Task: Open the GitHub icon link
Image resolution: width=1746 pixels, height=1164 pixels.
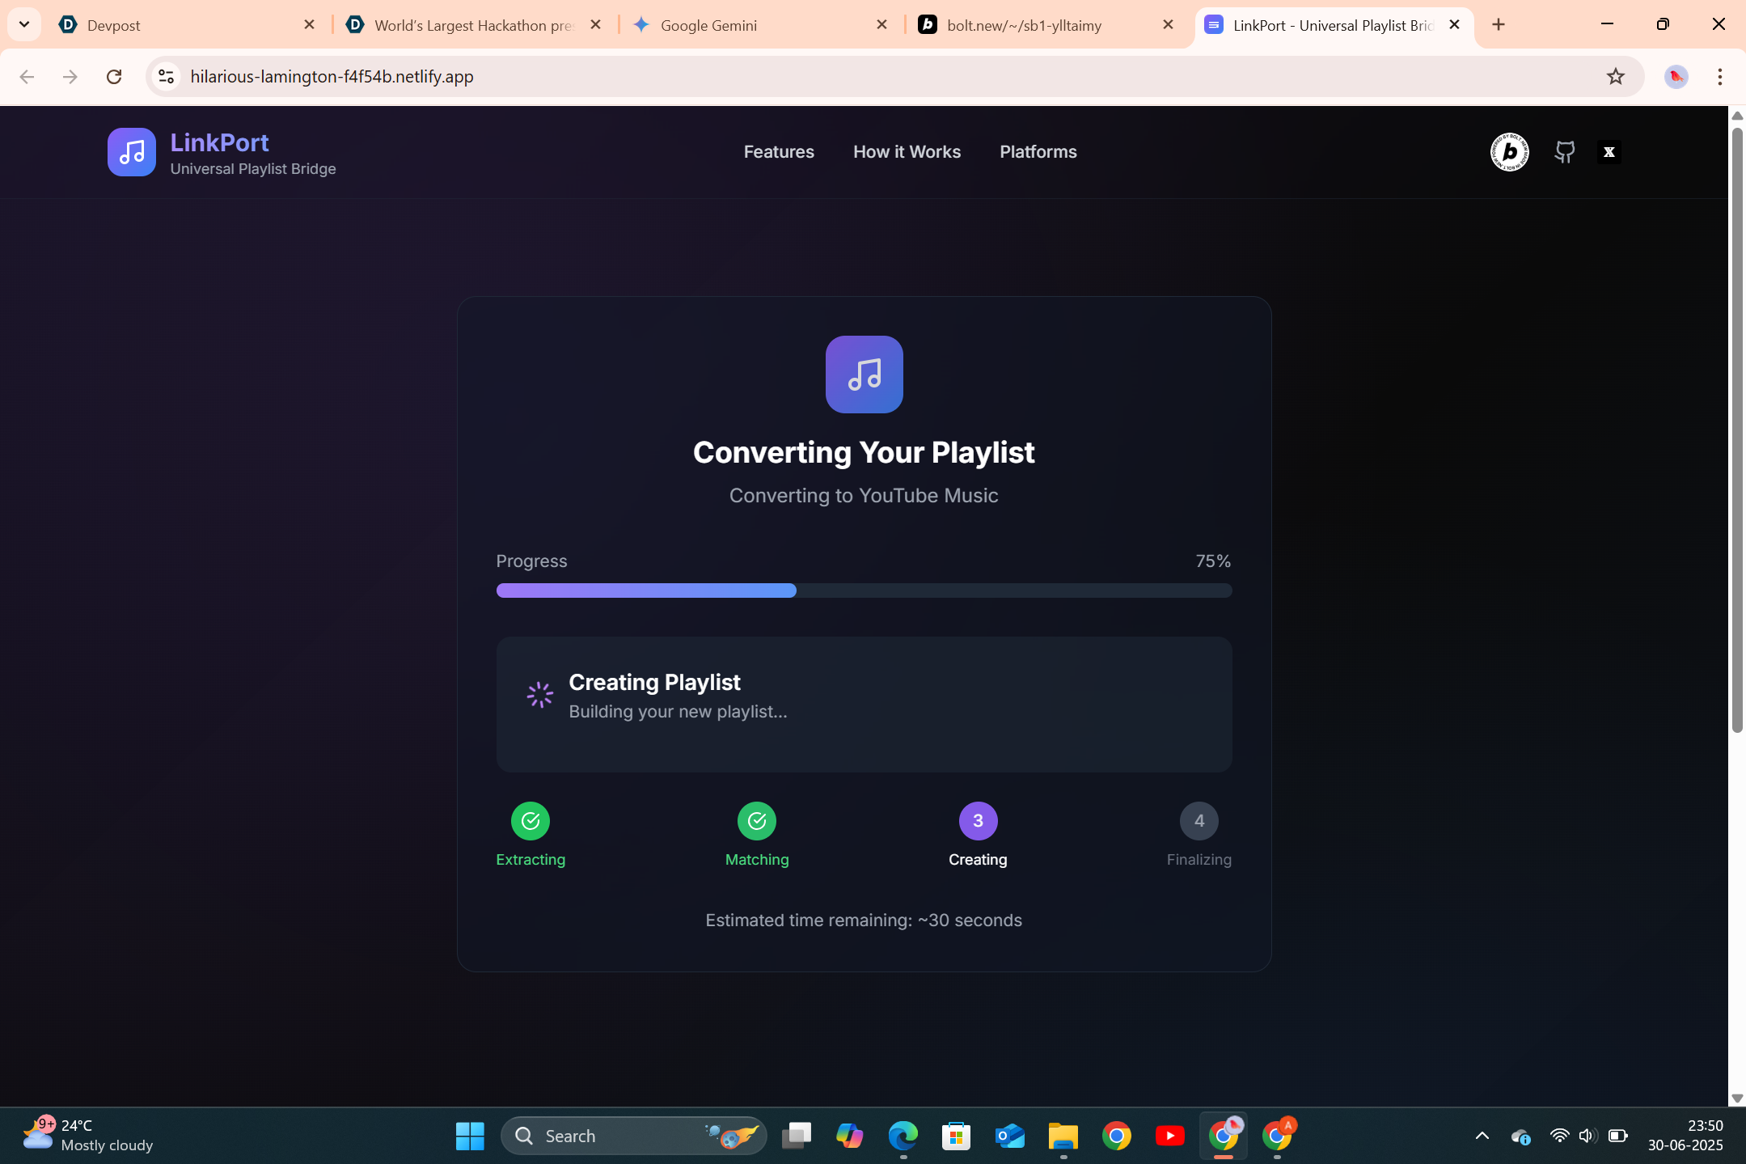Action: coord(1565,152)
